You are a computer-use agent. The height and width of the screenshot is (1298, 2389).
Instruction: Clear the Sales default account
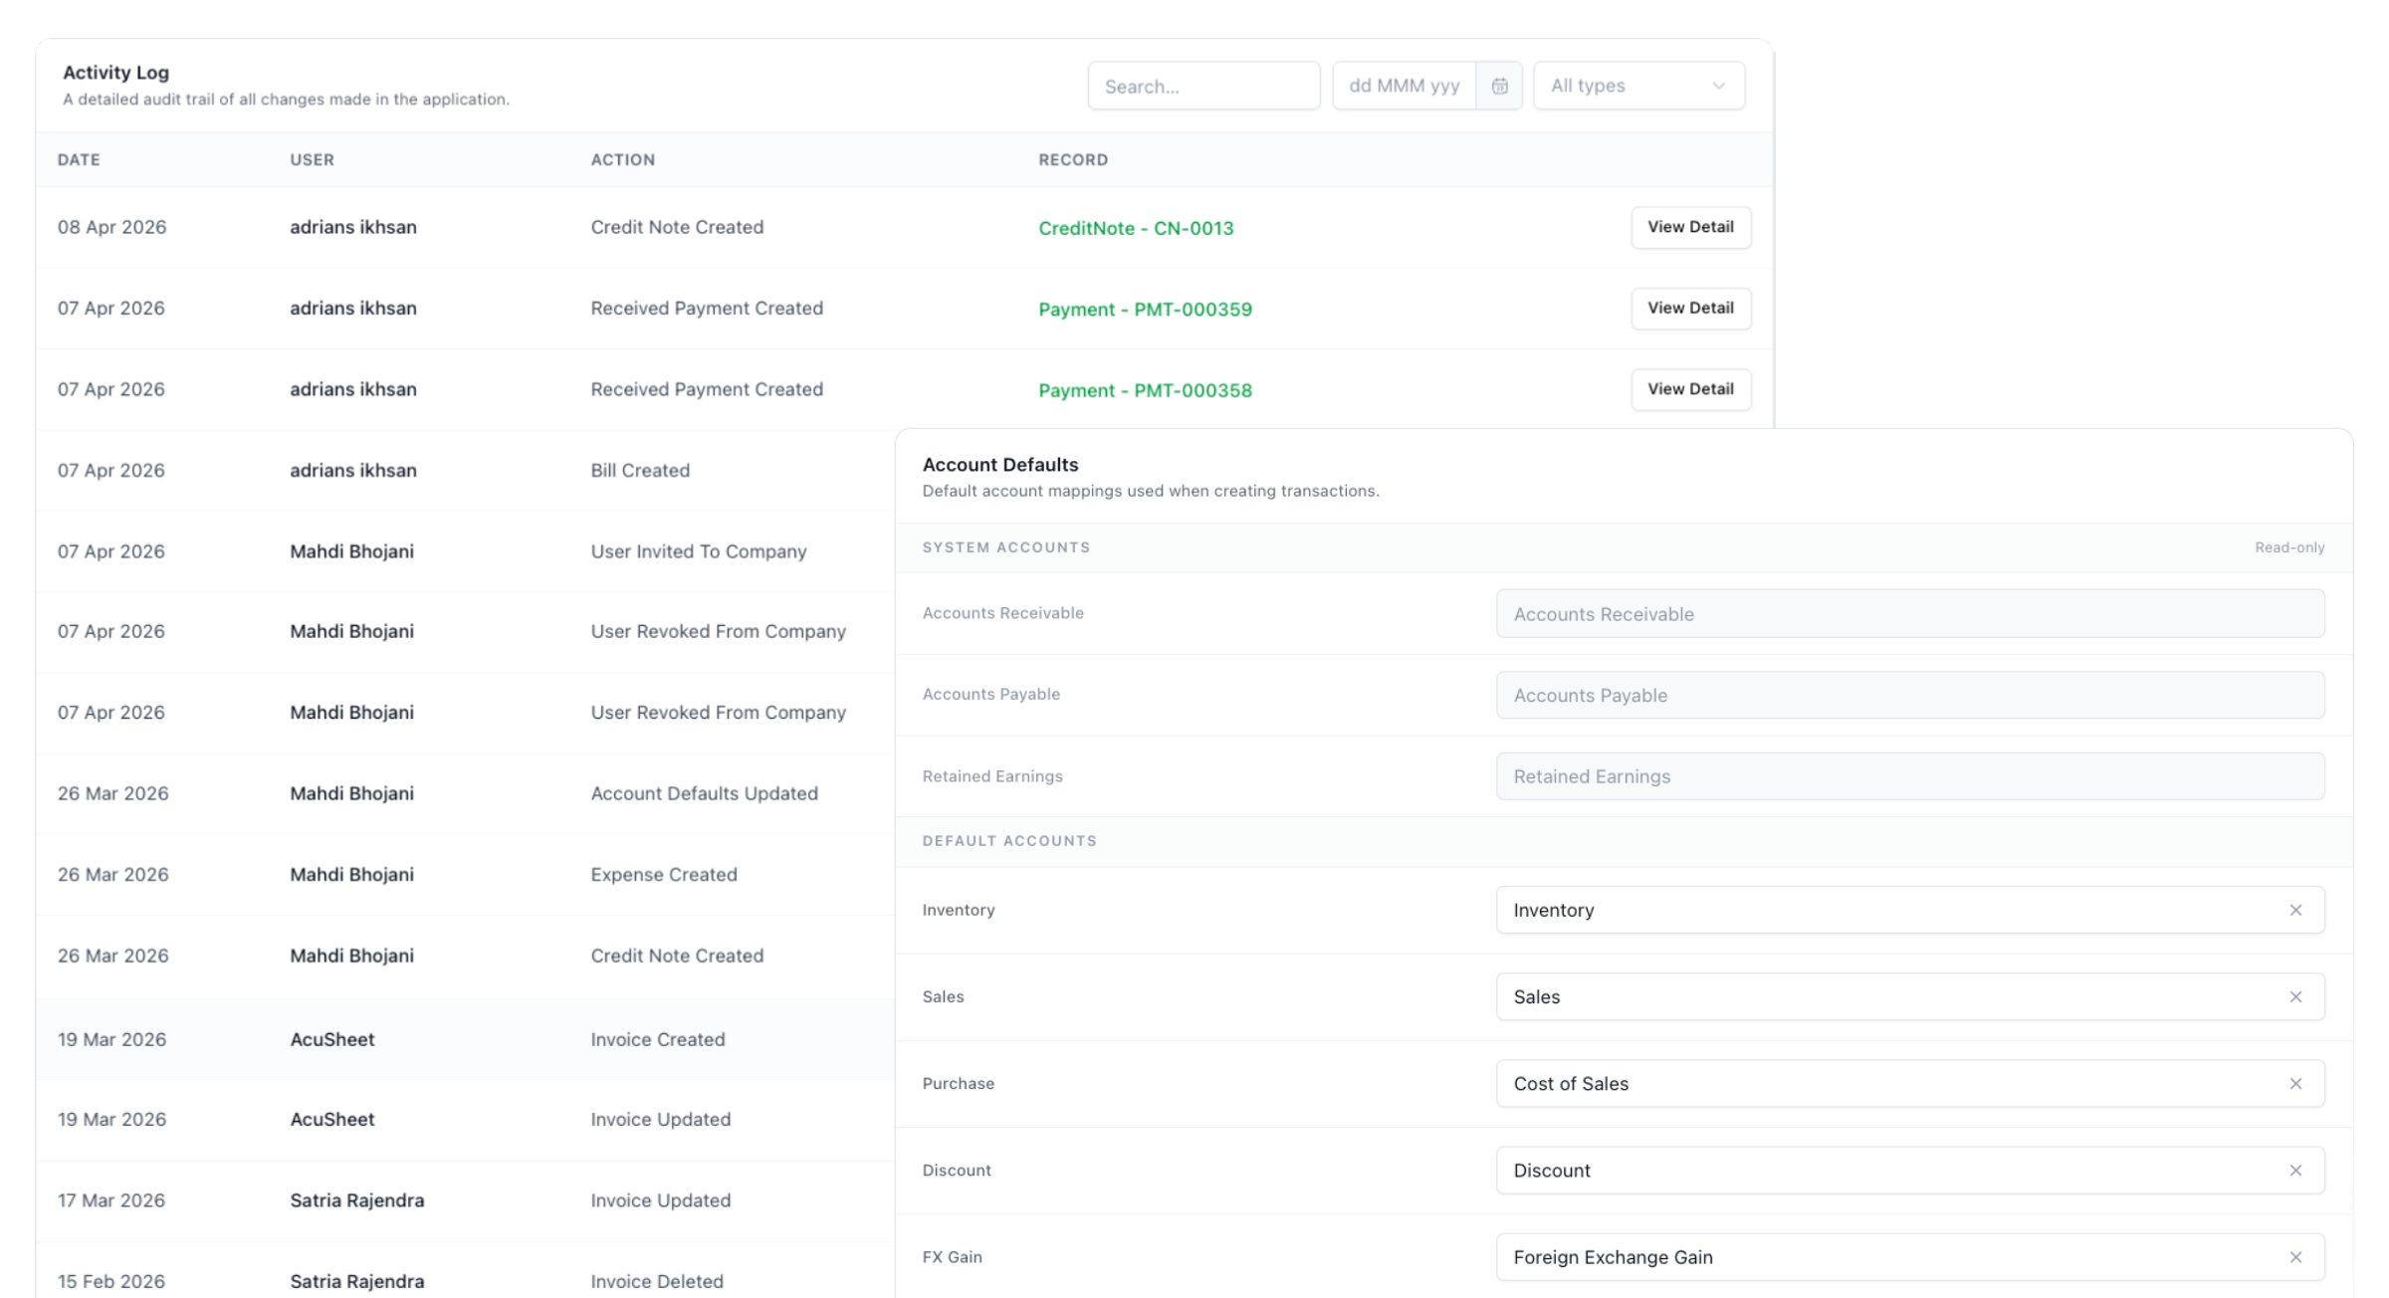click(x=2296, y=995)
